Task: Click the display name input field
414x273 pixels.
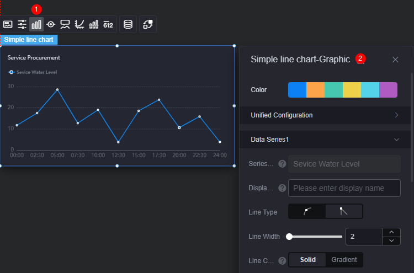Action: pyautogui.click(x=344, y=188)
